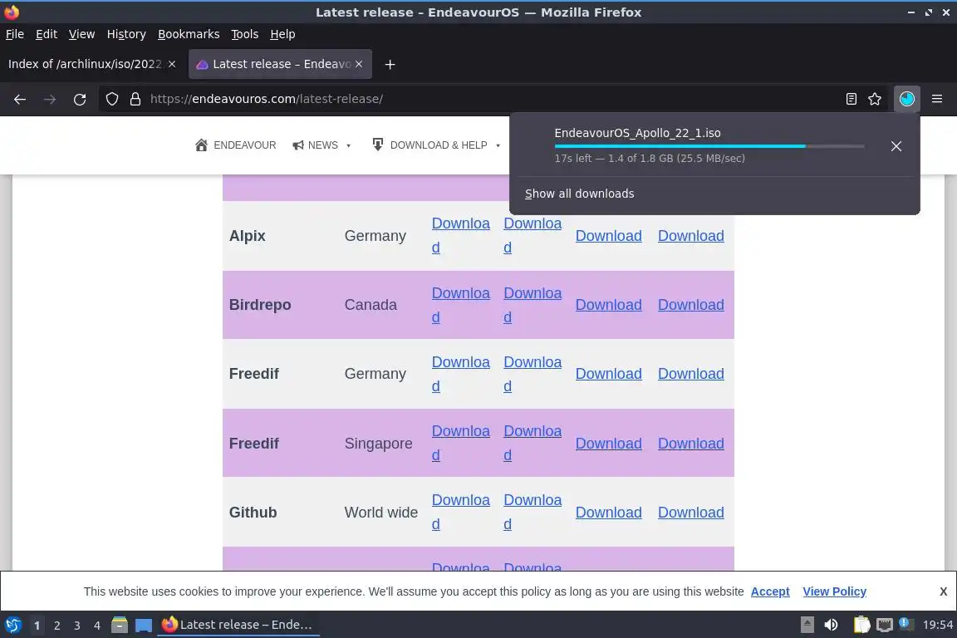Click second Download link in Freedif Germany row
This screenshot has width=957, height=638.
pyautogui.click(x=532, y=374)
